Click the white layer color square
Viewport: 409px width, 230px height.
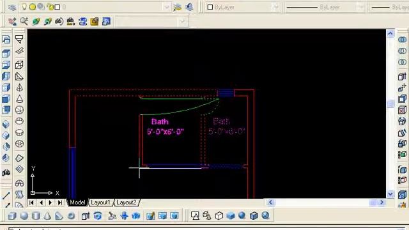point(58,7)
